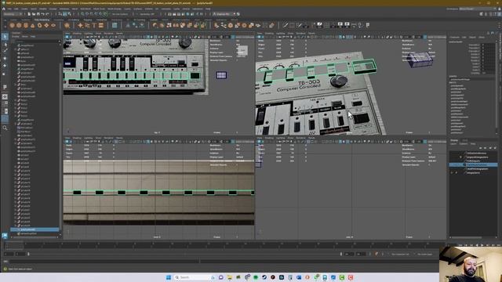Image resolution: width=502 pixels, height=282 pixels.
Task: Click the TB-303 knob in perspective viewport
Action: click(338, 81)
